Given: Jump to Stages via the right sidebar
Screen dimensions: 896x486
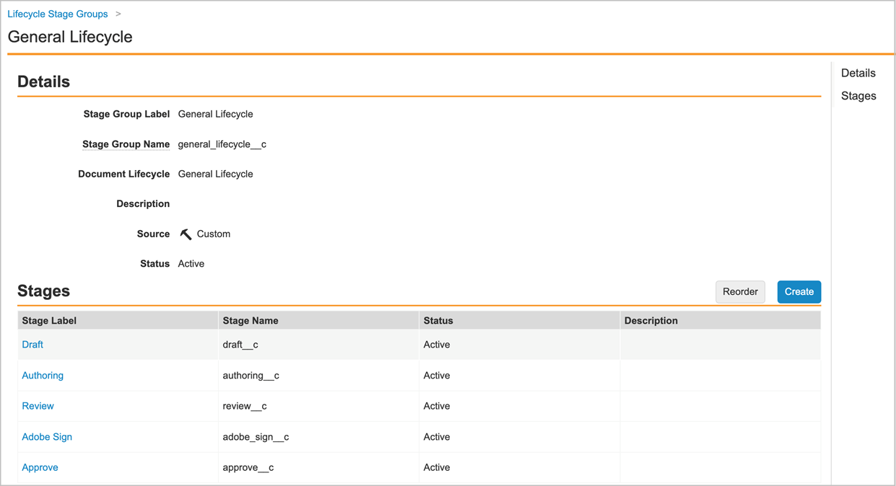Looking at the screenshot, I should click(858, 95).
